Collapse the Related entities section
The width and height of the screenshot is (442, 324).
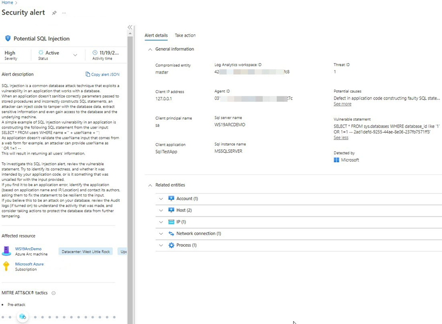(x=150, y=185)
